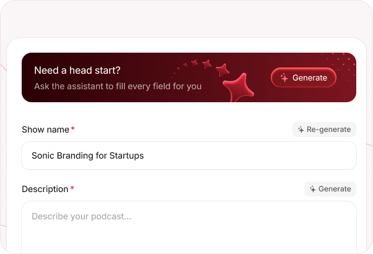Click the dotted pattern in the banner's corner

pos(344,62)
